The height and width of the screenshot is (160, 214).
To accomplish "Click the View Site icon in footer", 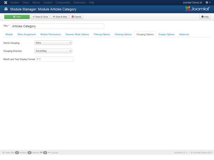I will (3, 153).
